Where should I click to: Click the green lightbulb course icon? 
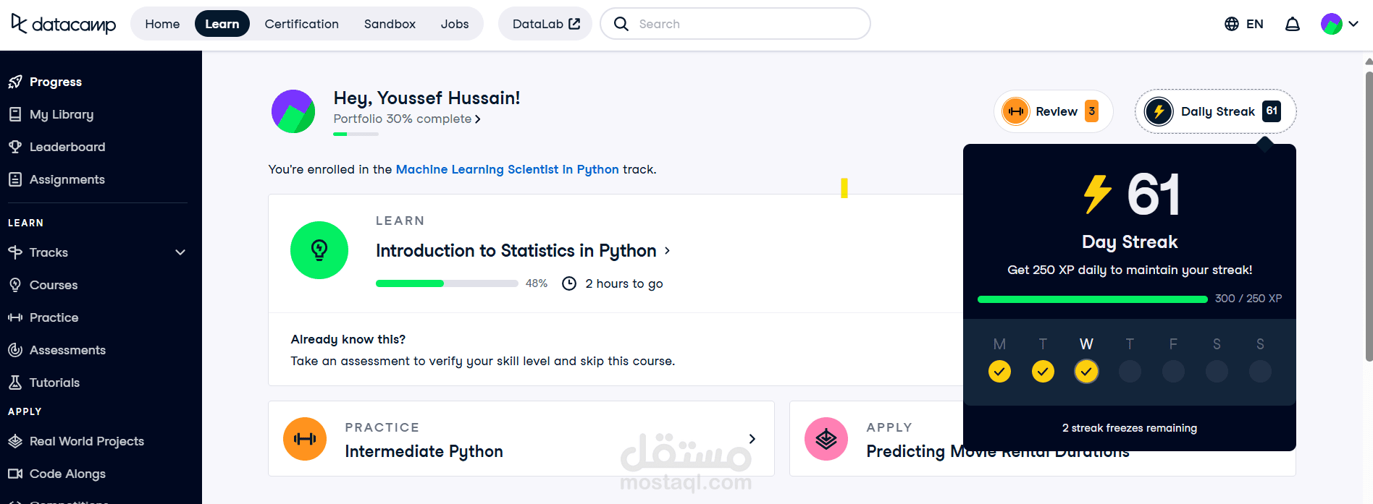point(319,250)
